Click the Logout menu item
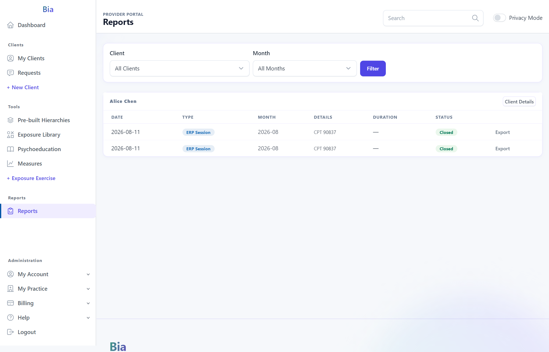Image resolution: width=549 pixels, height=352 pixels. [48, 332]
